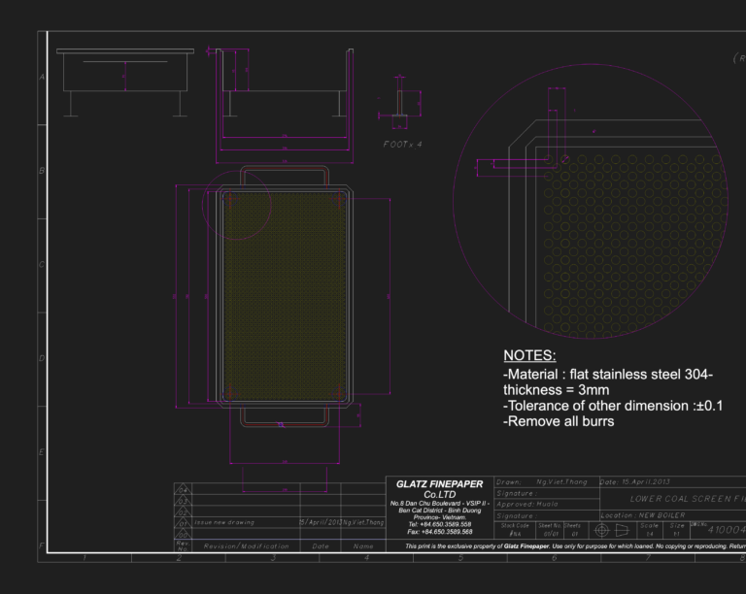
Task: Click the 'Revision/Modification' column header
Action: [246, 546]
